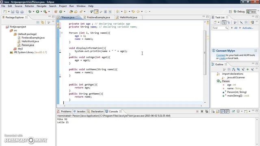
Task: Click the Save icon in the main toolbar
Action: (13, 12)
